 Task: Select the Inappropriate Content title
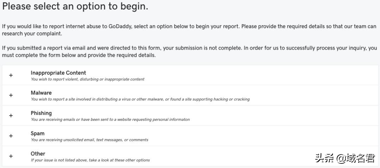tap(58, 73)
